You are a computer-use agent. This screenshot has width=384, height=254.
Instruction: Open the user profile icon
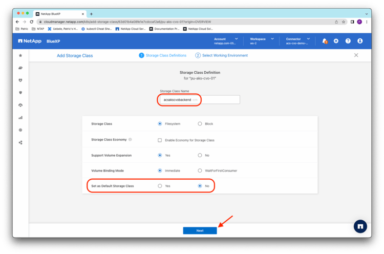tap(360, 41)
